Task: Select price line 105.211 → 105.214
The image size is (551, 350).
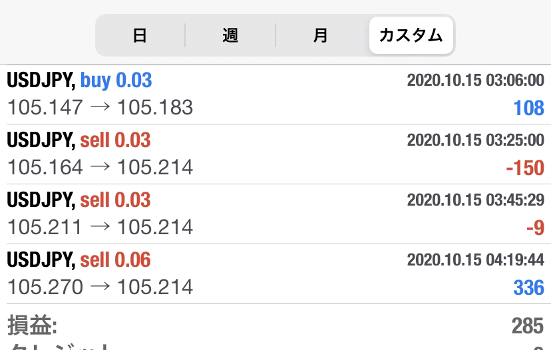Action: tap(100, 227)
